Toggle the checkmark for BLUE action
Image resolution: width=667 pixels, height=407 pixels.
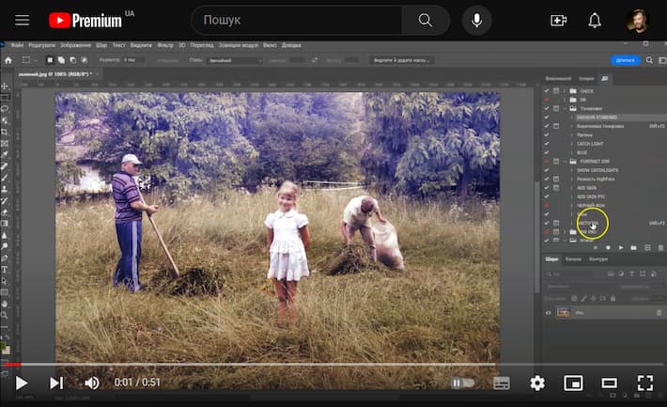547,152
